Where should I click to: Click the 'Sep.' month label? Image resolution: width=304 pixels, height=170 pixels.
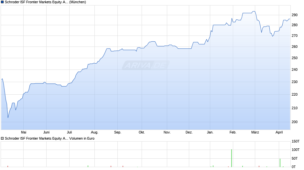pos(117,133)
